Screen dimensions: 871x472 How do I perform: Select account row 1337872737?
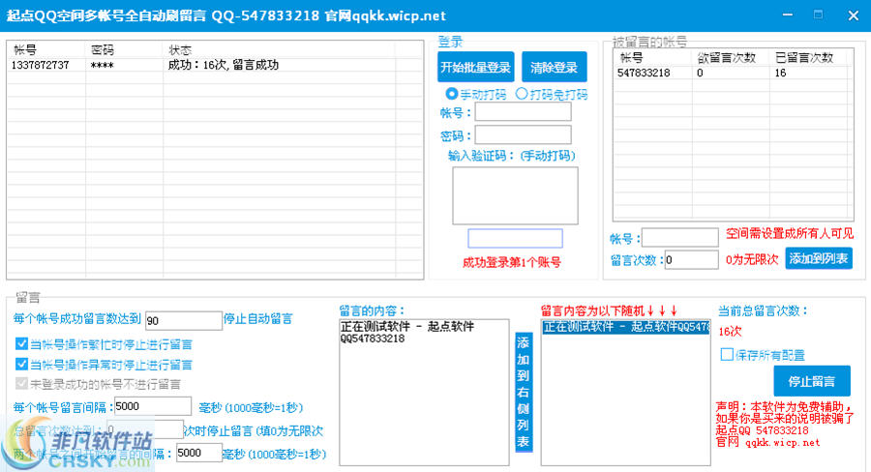[x=215, y=65]
